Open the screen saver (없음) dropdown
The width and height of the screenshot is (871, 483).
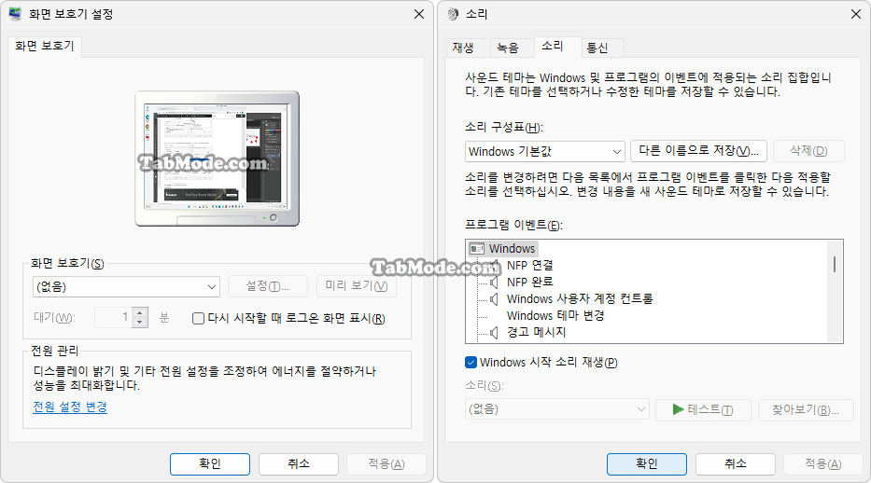126,286
